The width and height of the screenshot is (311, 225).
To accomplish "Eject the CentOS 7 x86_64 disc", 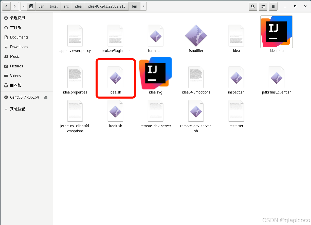I will [x=46, y=97].
